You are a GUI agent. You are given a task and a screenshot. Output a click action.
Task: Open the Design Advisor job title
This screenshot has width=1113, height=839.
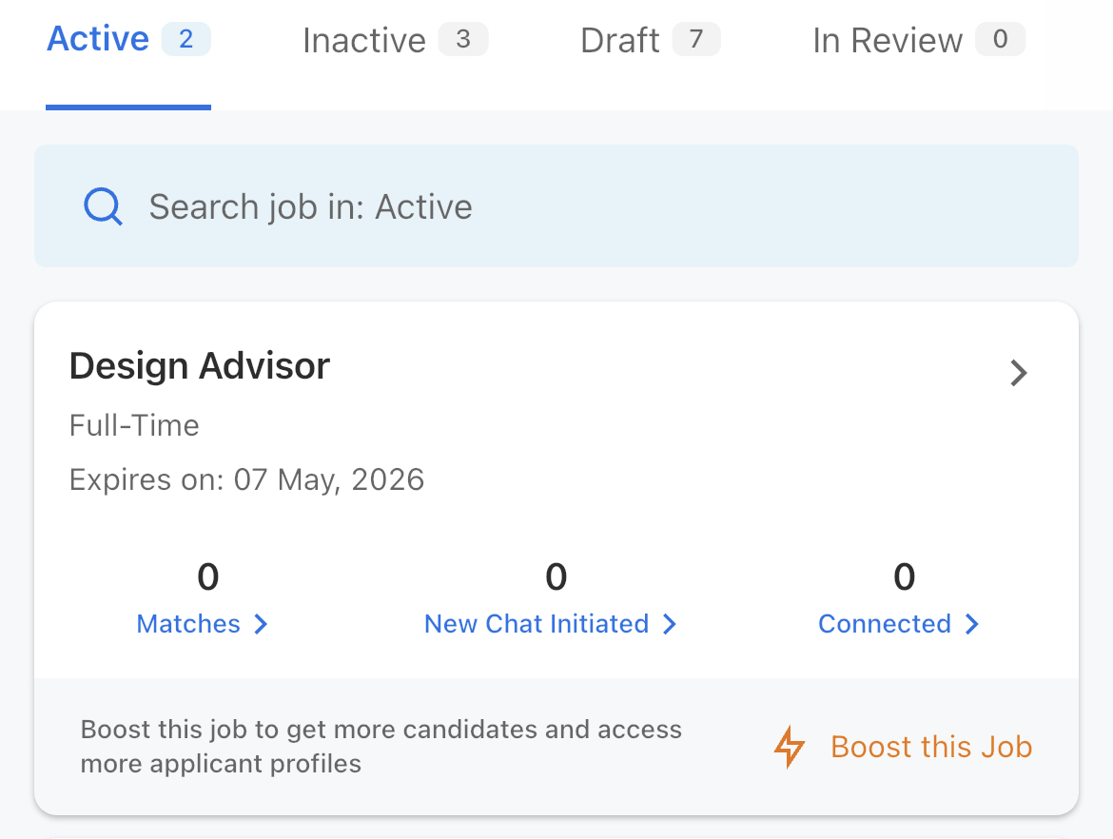coord(200,366)
